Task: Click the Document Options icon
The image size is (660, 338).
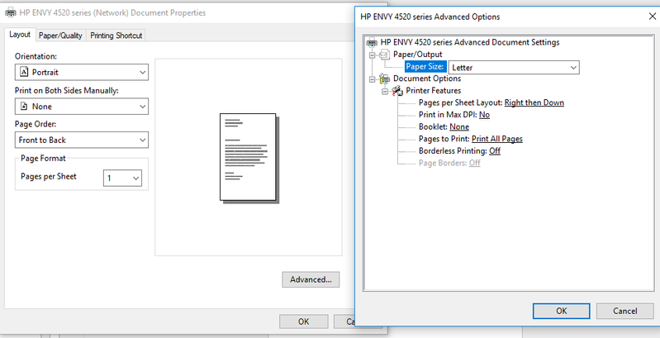Action: 384,79
